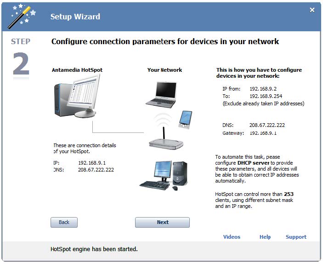Viewport: 323px width, 264px height.
Task: Click the 'To:' label above the exclude note
Action: tap(226, 96)
